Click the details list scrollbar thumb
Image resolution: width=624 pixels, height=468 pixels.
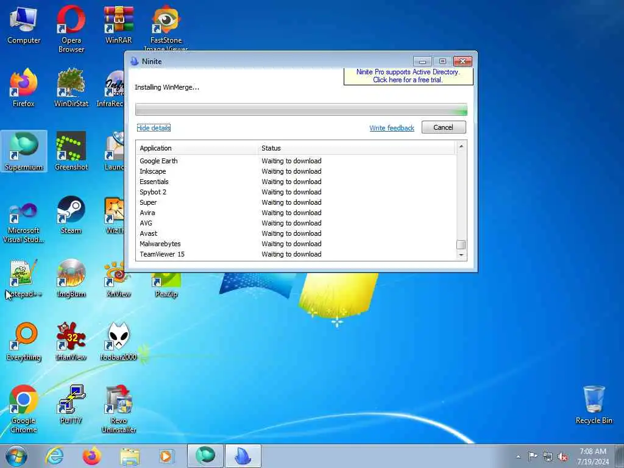click(x=461, y=245)
